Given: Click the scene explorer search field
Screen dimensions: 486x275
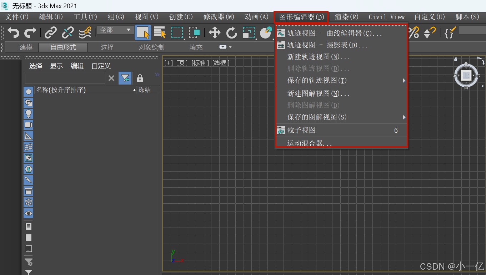Looking at the screenshot, I should pyautogui.click(x=65, y=78).
